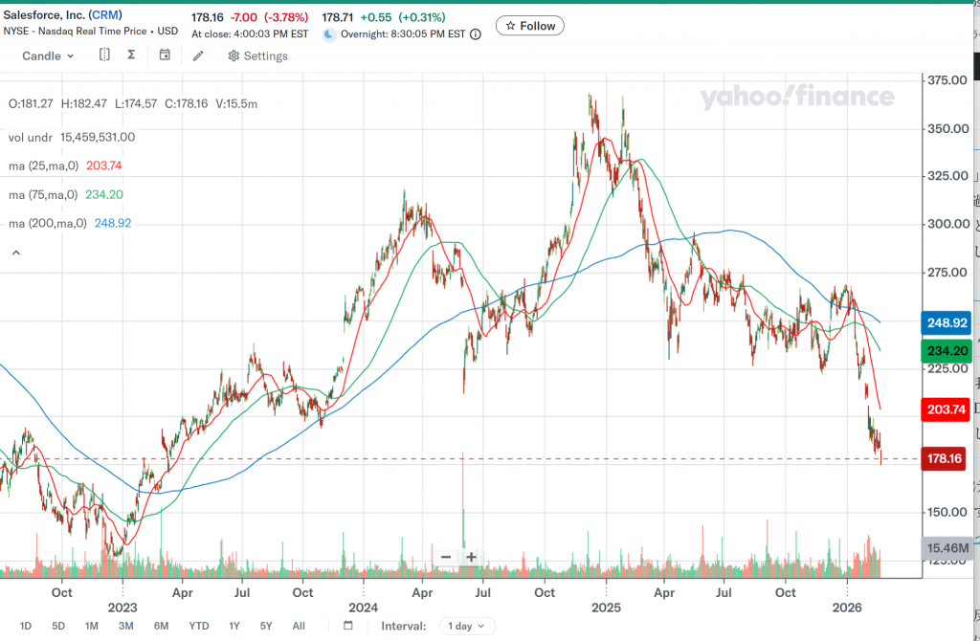Open indicators via the sigma icon
The image size is (980, 641).
click(x=131, y=55)
